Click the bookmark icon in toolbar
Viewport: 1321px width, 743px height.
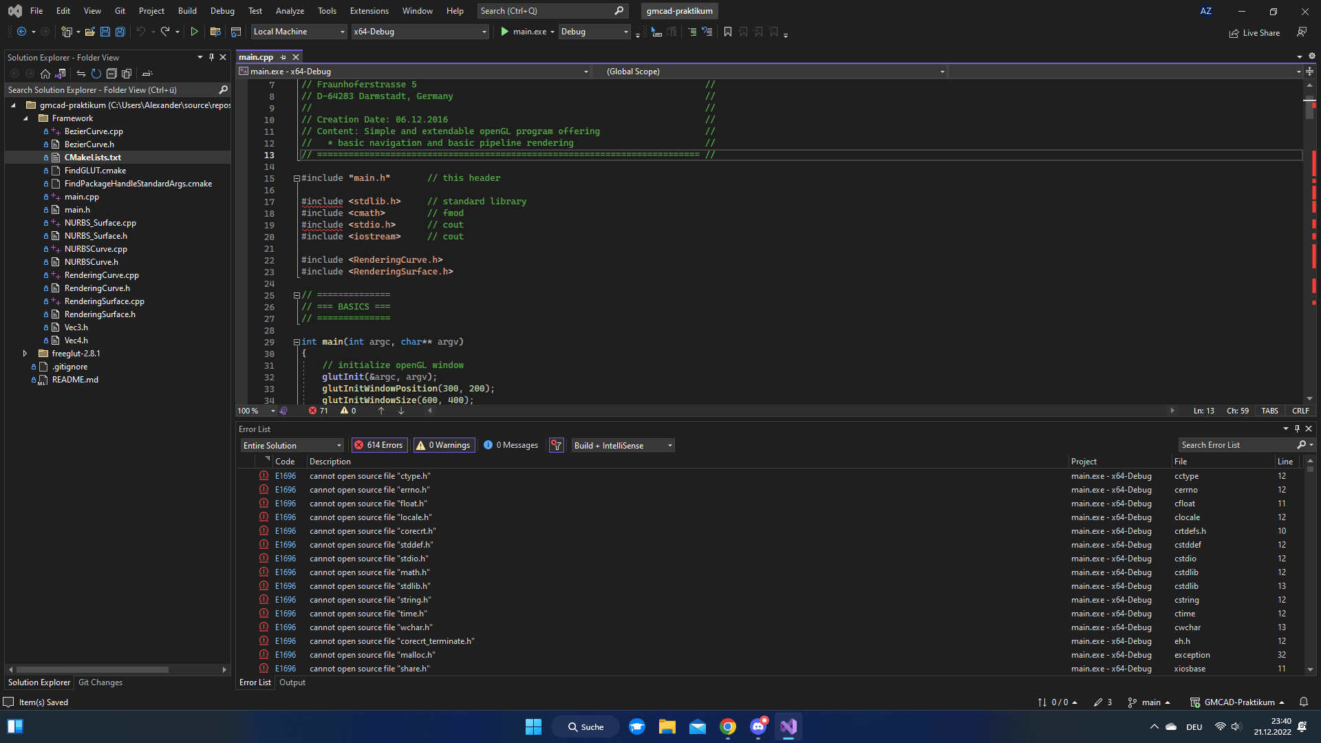point(728,32)
